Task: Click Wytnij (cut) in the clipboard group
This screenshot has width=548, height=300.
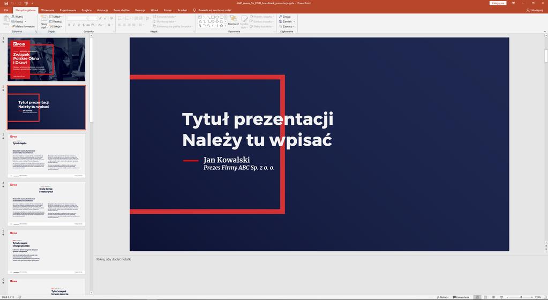Action: pyautogui.click(x=17, y=17)
